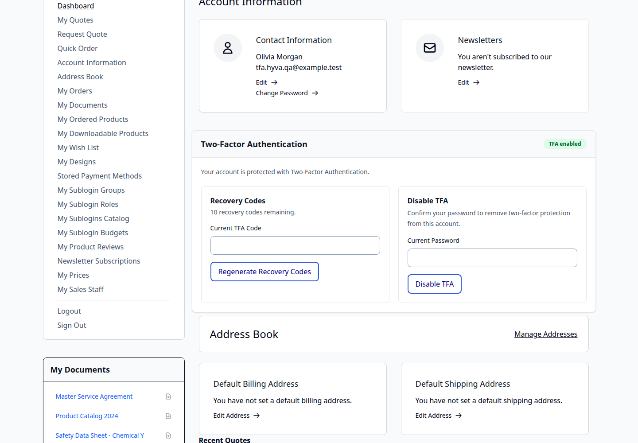Open My Documents sidebar link
The image size is (638, 443).
82,105
